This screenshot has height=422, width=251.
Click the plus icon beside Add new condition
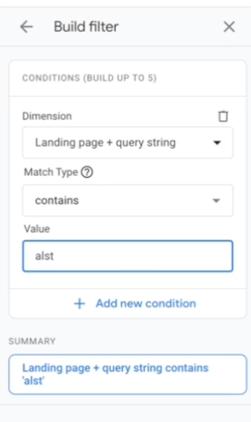(x=79, y=303)
